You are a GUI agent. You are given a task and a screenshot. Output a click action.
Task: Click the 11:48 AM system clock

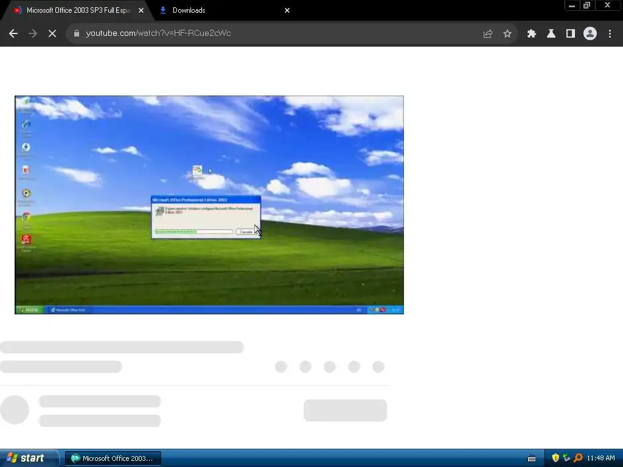point(600,458)
